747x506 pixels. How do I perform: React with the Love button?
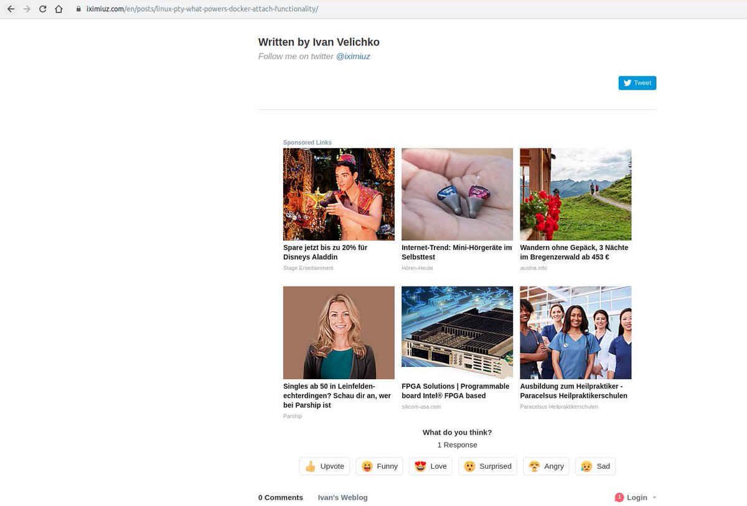[x=431, y=466]
